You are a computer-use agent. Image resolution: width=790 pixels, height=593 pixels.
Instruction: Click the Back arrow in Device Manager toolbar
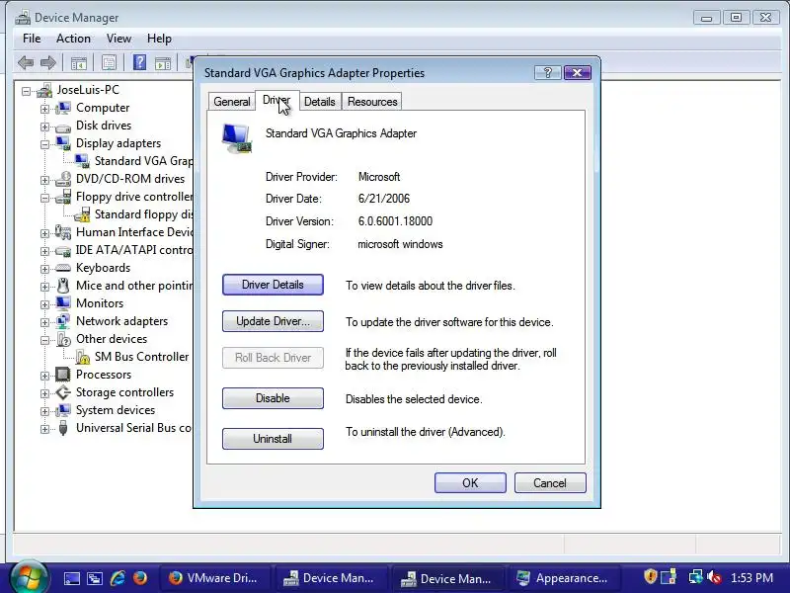26,63
